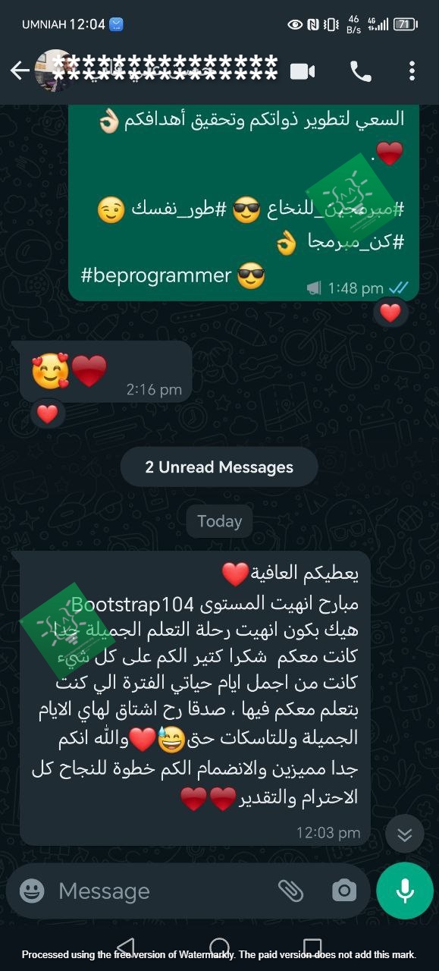Start a video call with the camera icon

[x=303, y=71]
